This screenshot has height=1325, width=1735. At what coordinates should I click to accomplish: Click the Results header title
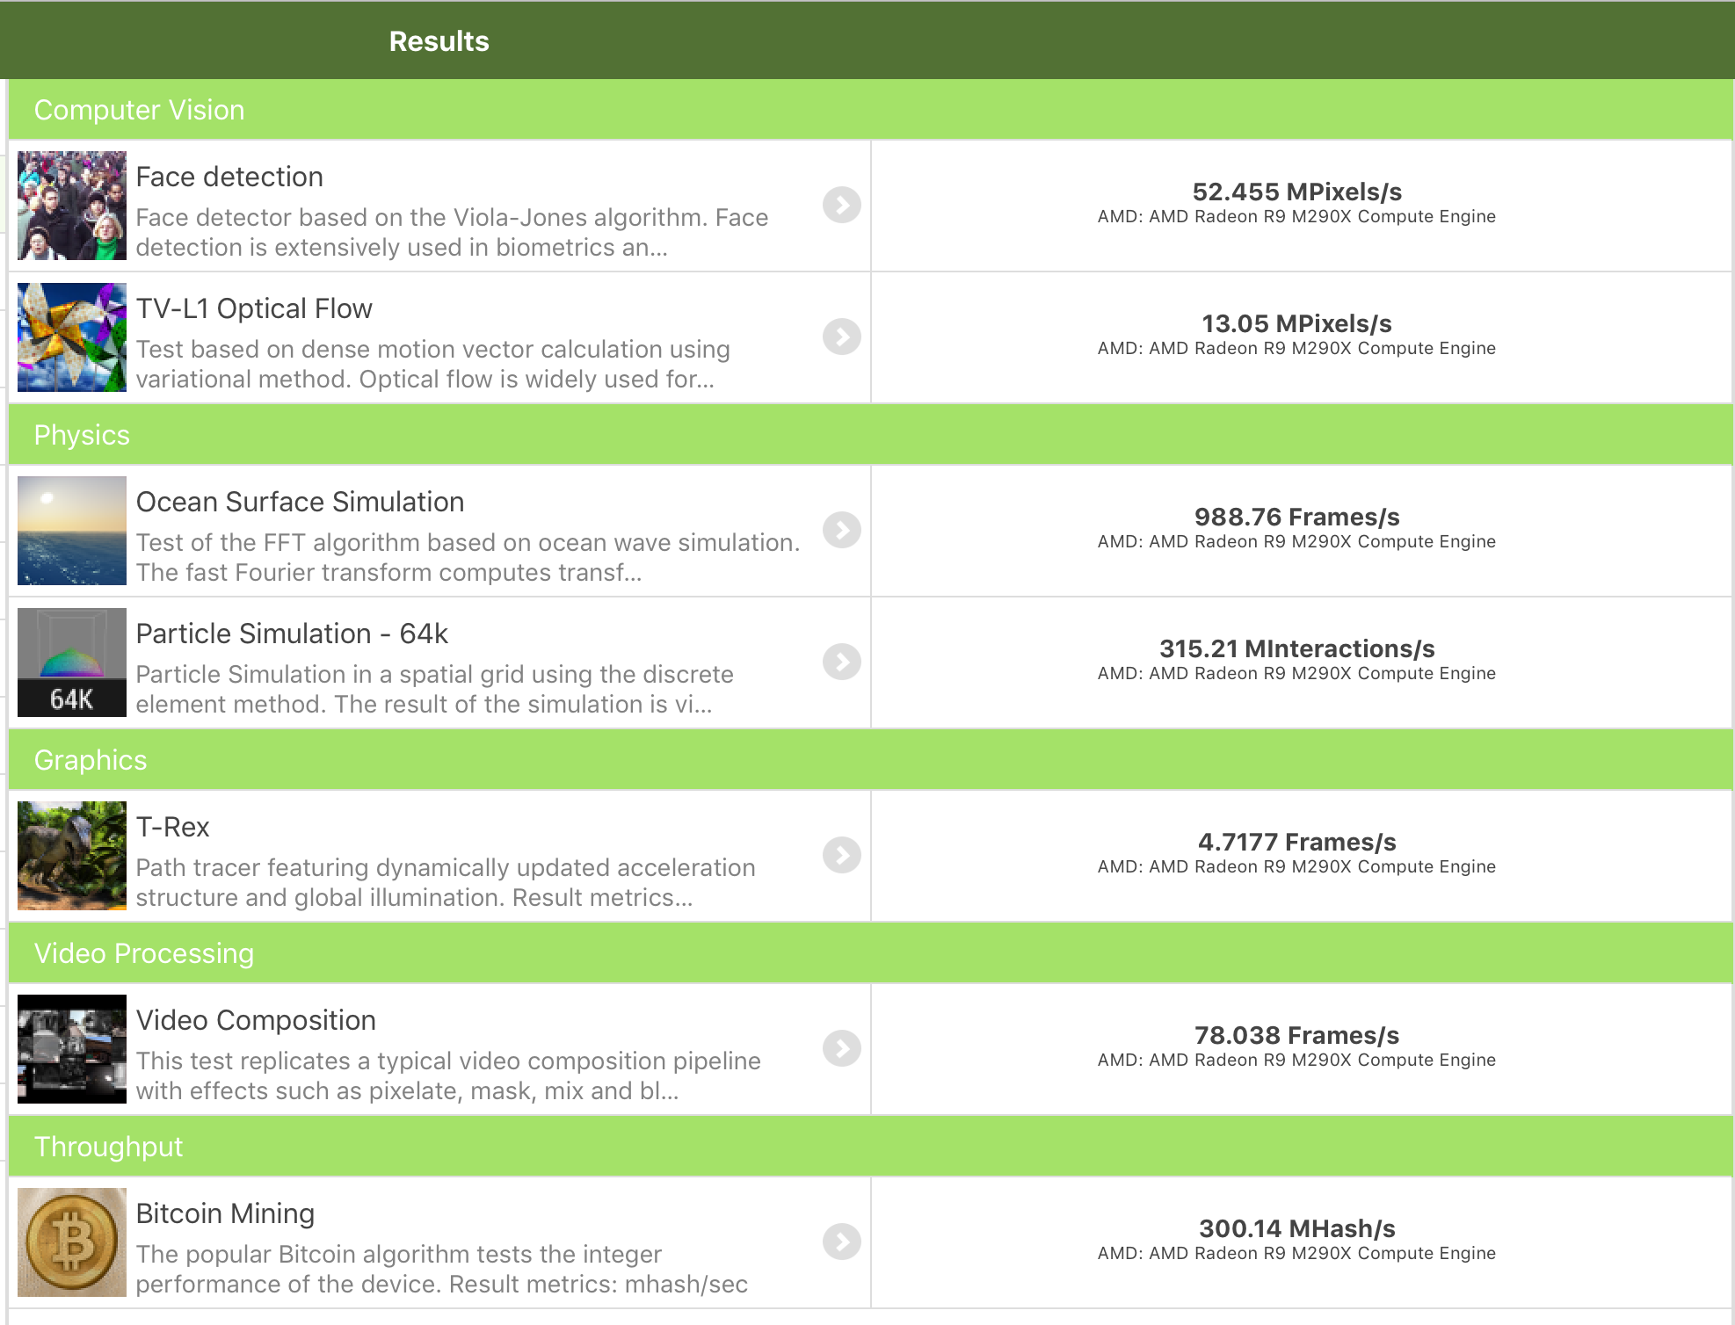pyautogui.click(x=439, y=41)
